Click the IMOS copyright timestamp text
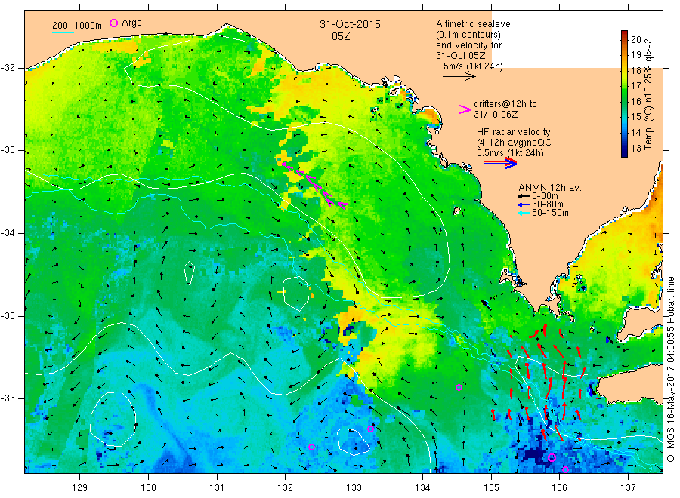680x498 pixels. [x=671, y=370]
